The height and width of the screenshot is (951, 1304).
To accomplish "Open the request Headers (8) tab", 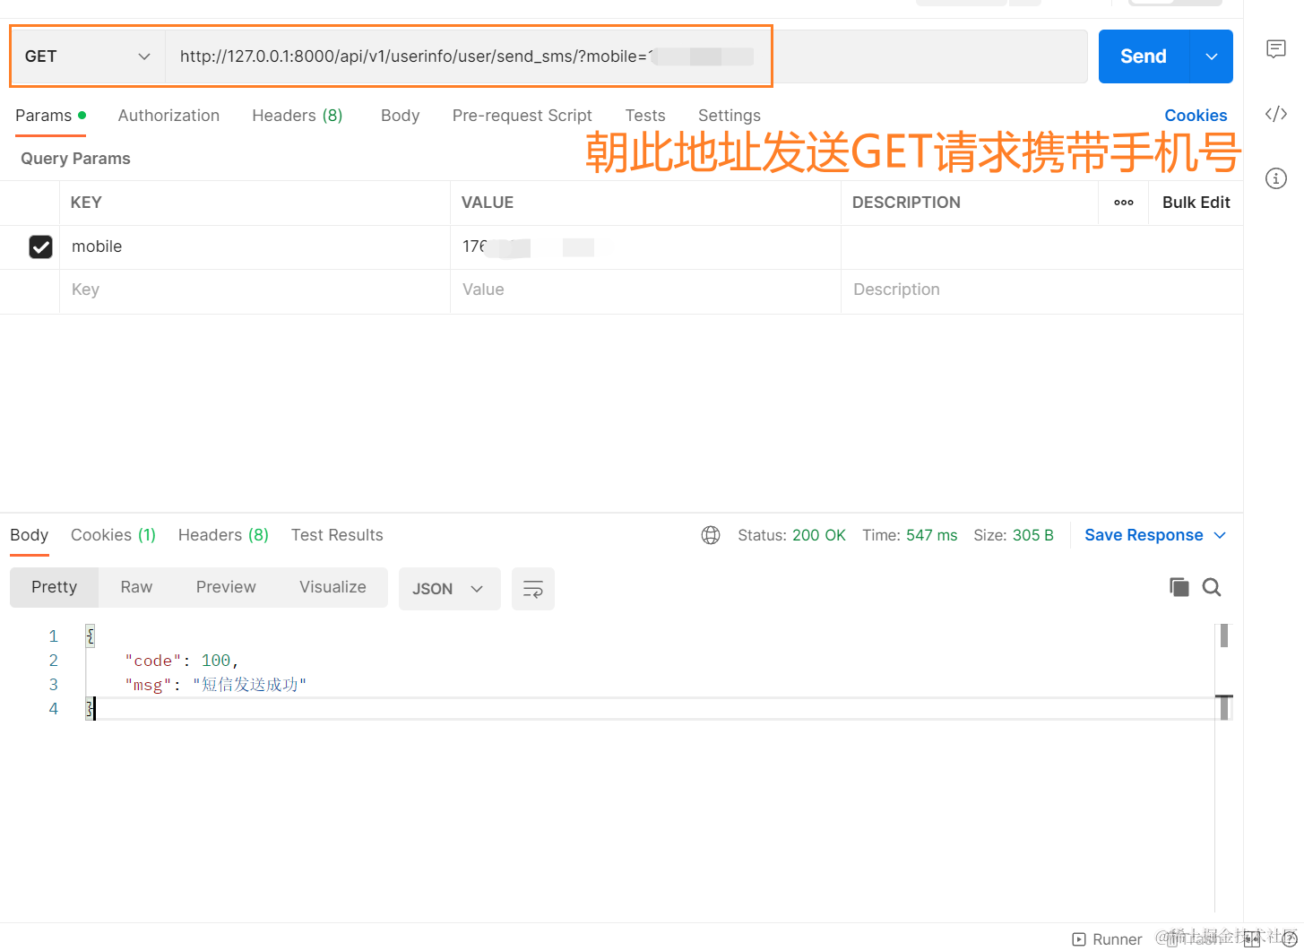I will click(x=298, y=116).
